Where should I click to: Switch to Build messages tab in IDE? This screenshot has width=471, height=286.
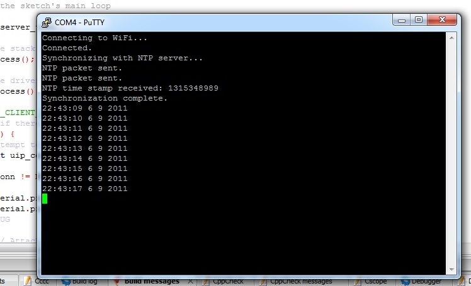coord(152,281)
